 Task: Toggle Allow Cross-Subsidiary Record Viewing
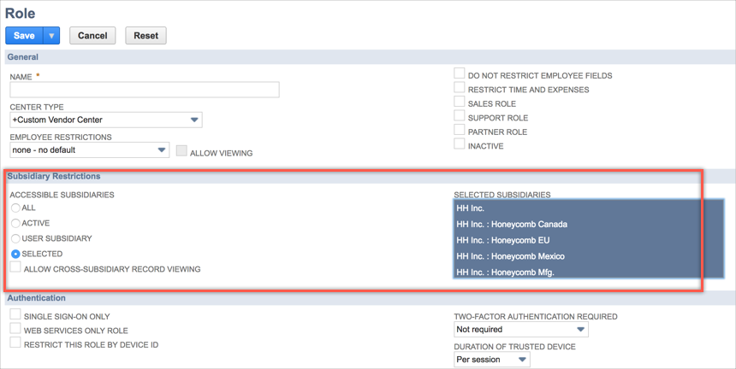[x=15, y=268]
